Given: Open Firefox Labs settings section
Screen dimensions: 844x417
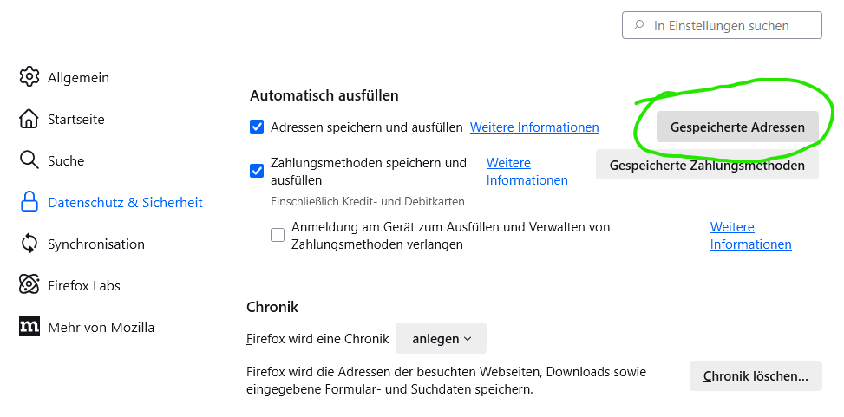Looking at the screenshot, I should [83, 285].
